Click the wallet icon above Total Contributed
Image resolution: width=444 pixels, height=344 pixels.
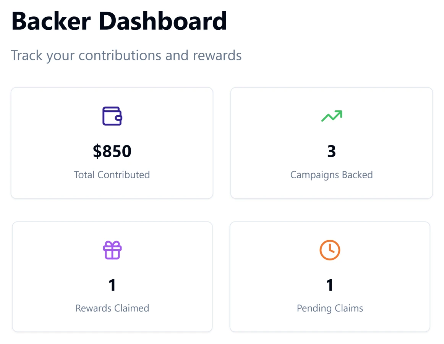click(112, 116)
